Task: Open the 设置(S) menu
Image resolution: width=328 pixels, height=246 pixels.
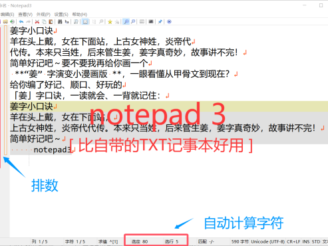Action: point(61,15)
